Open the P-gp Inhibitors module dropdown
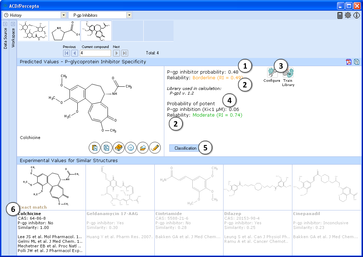363x257 pixels. tap(129, 15)
